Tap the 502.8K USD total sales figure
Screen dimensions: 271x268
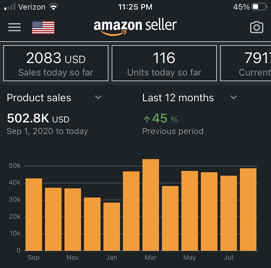click(x=38, y=119)
